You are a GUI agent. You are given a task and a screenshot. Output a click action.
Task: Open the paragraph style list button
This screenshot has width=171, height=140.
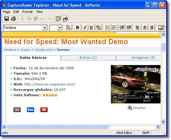[69, 27]
